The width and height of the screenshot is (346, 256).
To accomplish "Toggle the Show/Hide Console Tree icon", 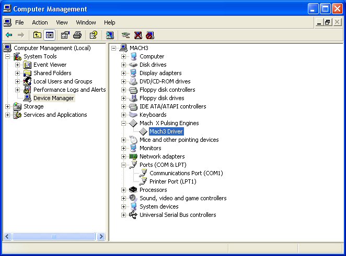I will [50, 35].
